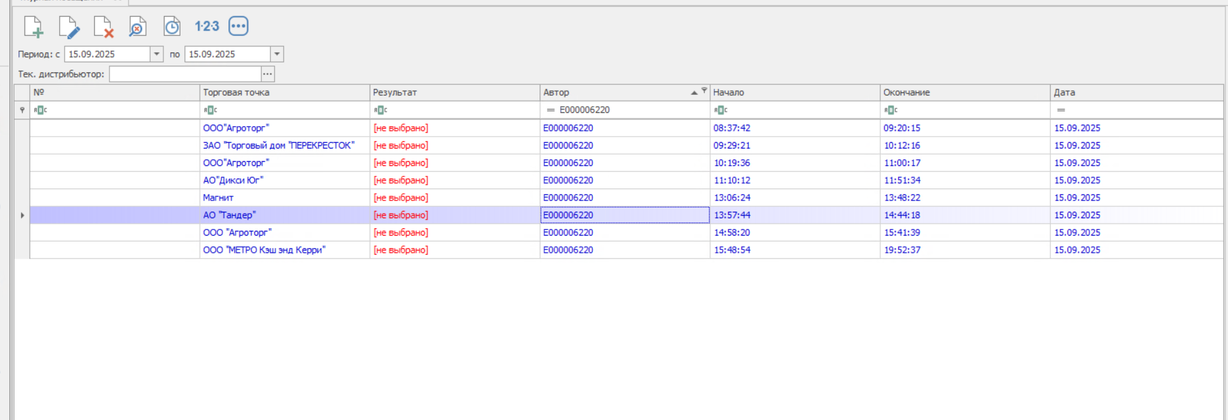Open distributor selection ellipsis button
The image size is (1228, 420).
pos(268,74)
